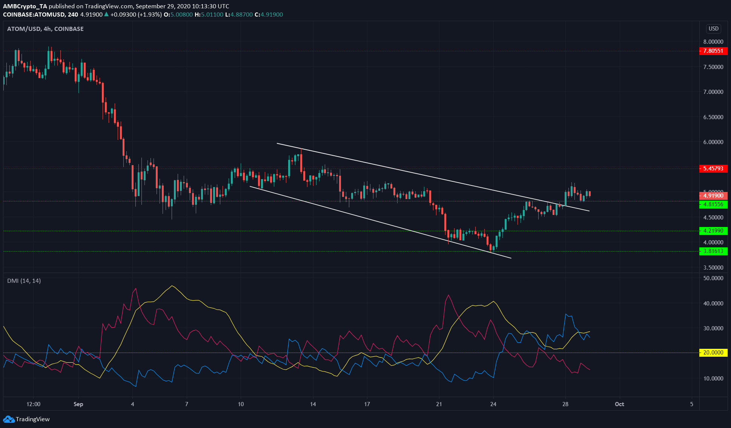Select the green 4.21990 support price label
This screenshot has width=731, height=428.
click(713, 231)
